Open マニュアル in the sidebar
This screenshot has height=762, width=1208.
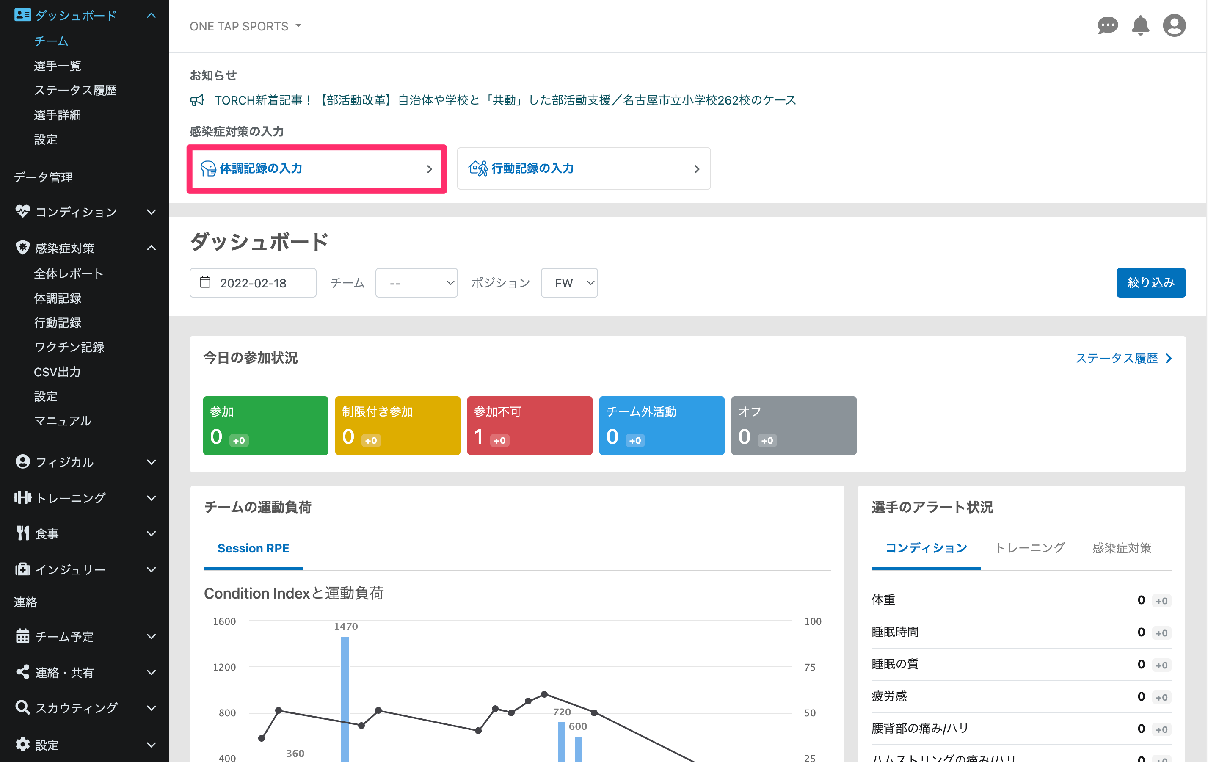pyautogui.click(x=62, y=421)
